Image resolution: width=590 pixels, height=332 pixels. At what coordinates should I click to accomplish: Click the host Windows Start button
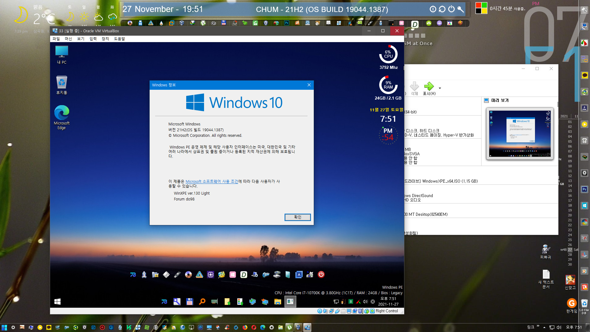(x=4, y=327)
